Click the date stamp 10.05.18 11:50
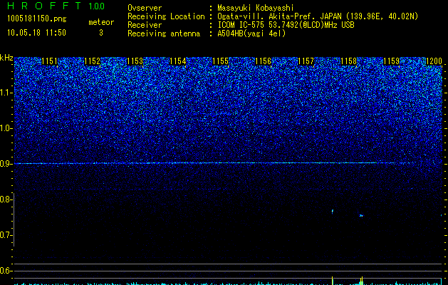This screenshot has width=448, height=285. (36, 33)
